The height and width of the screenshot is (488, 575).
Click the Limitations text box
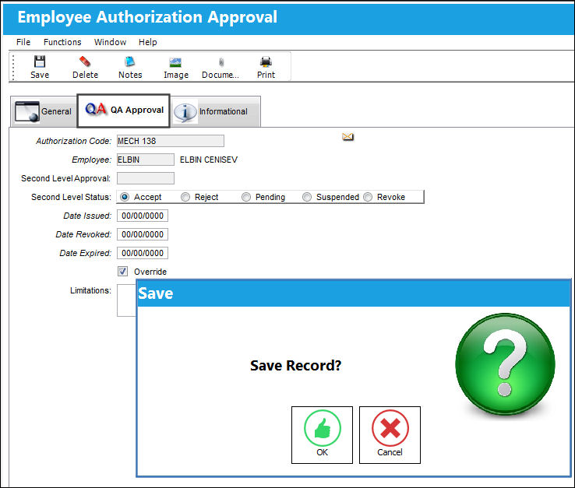[x=126, y=300]
